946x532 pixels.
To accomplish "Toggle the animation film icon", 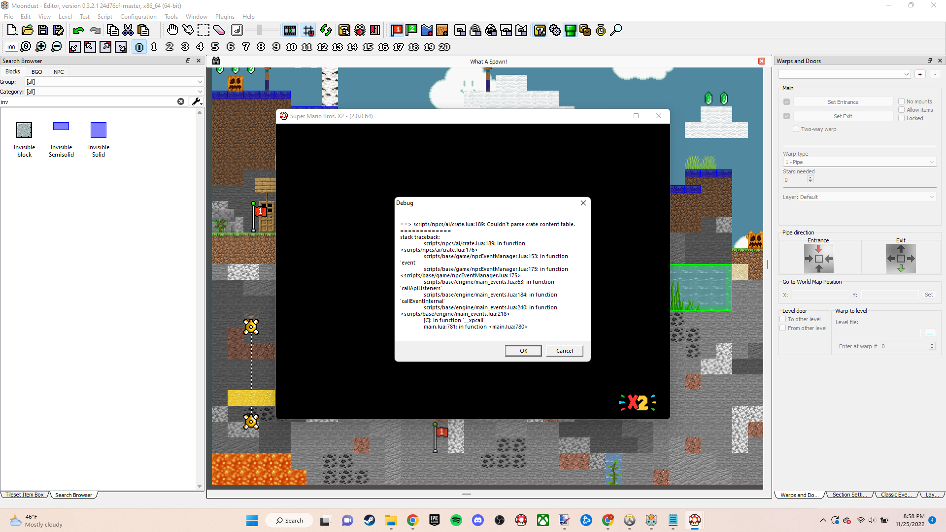I will [290, 31].
